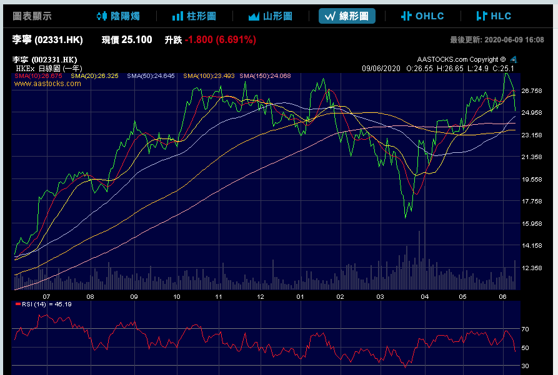Click the 07 month axis label
The image size is (558, 375).
pos(46,296)
